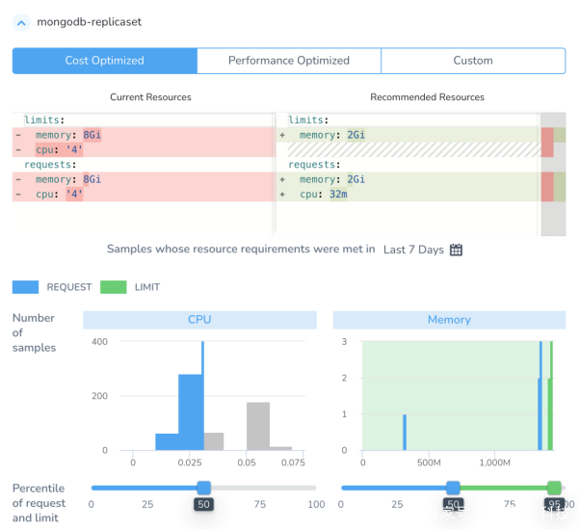Switch to Performance Optimized tab
Screen dimensions: 580x530
tap(289, 61)
